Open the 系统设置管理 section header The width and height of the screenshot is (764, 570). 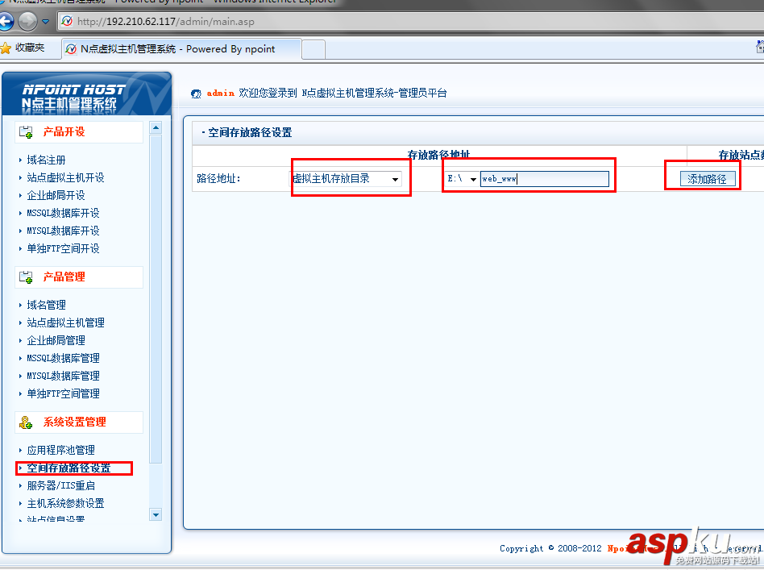pyautogui.click(x=79, y=422)
